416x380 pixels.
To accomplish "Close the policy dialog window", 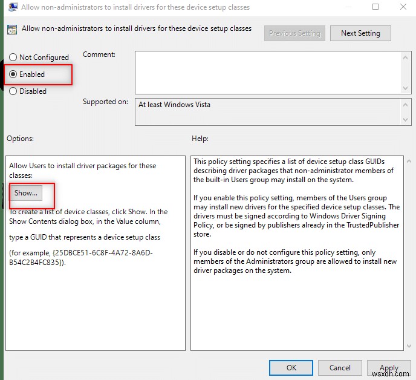I will [x=403, y=7].
